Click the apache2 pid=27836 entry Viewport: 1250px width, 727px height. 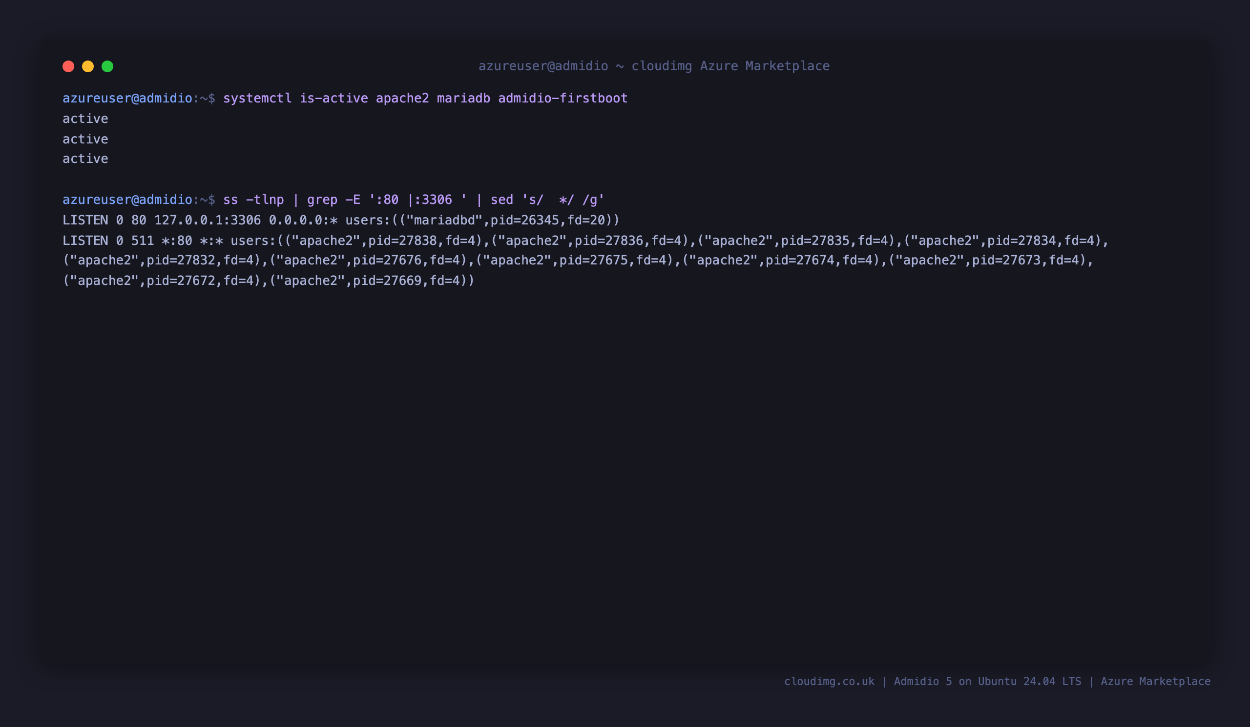click(x=590, y=241)
